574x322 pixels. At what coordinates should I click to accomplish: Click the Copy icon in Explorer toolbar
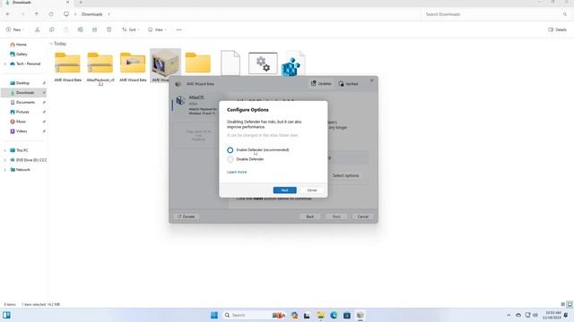click(x=52, y=30)
